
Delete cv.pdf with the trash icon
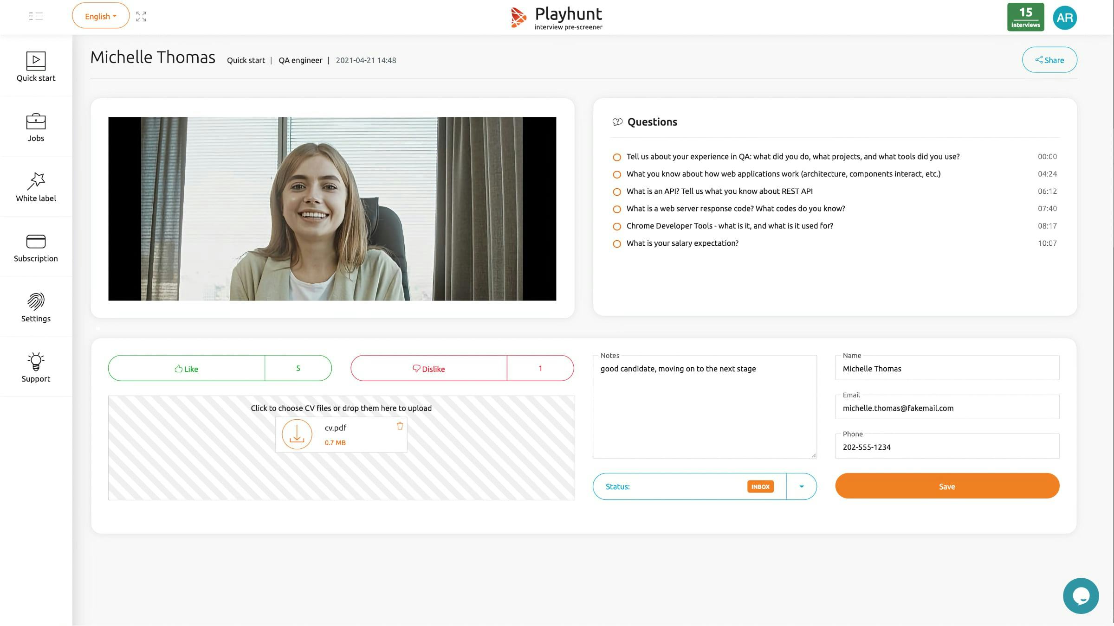click(x=400, y=426)
